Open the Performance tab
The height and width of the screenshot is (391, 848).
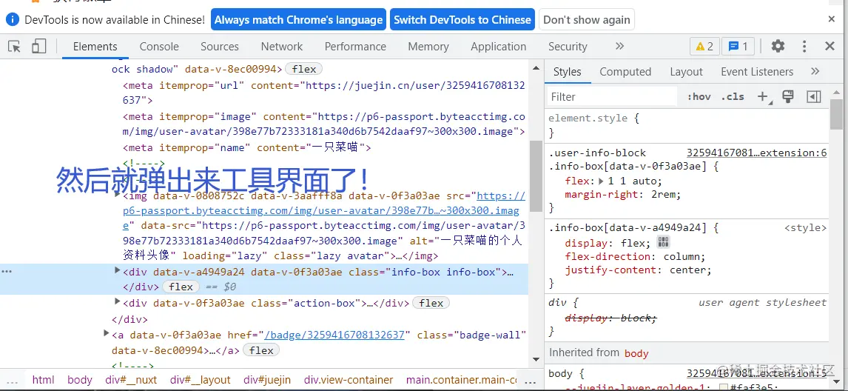coord(355,47)
